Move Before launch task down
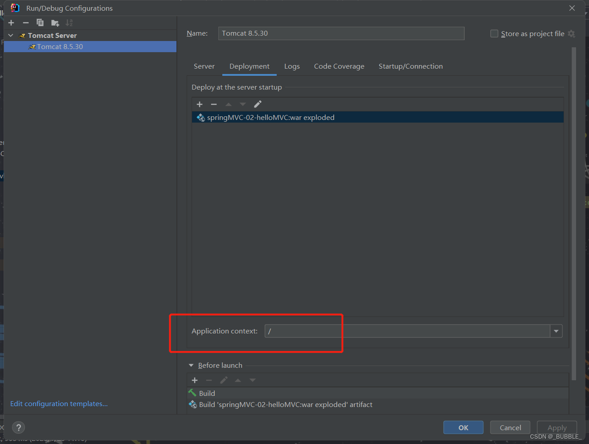589x444 pixels. coord(253,380)
